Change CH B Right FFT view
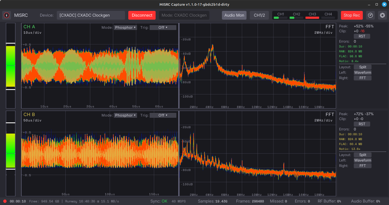This screenshot has height=205, width=389. [363, 166]
